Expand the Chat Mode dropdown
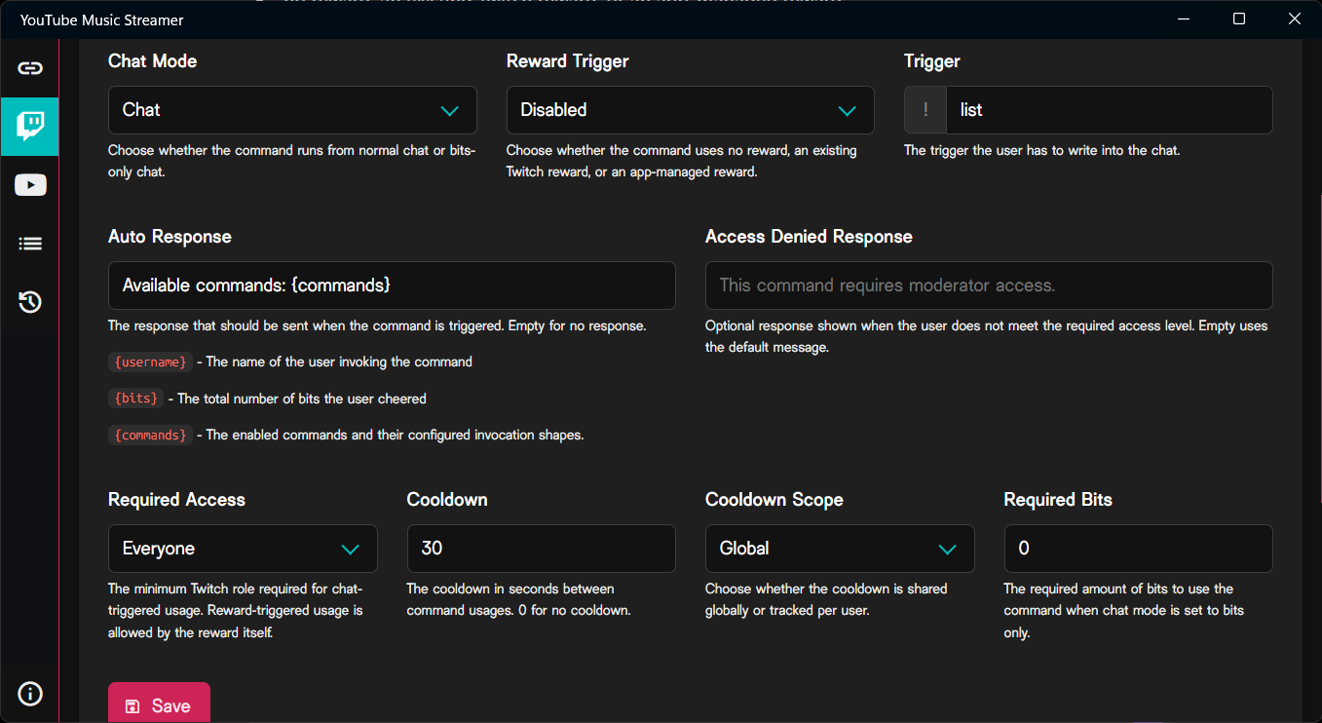 (292, 110)
